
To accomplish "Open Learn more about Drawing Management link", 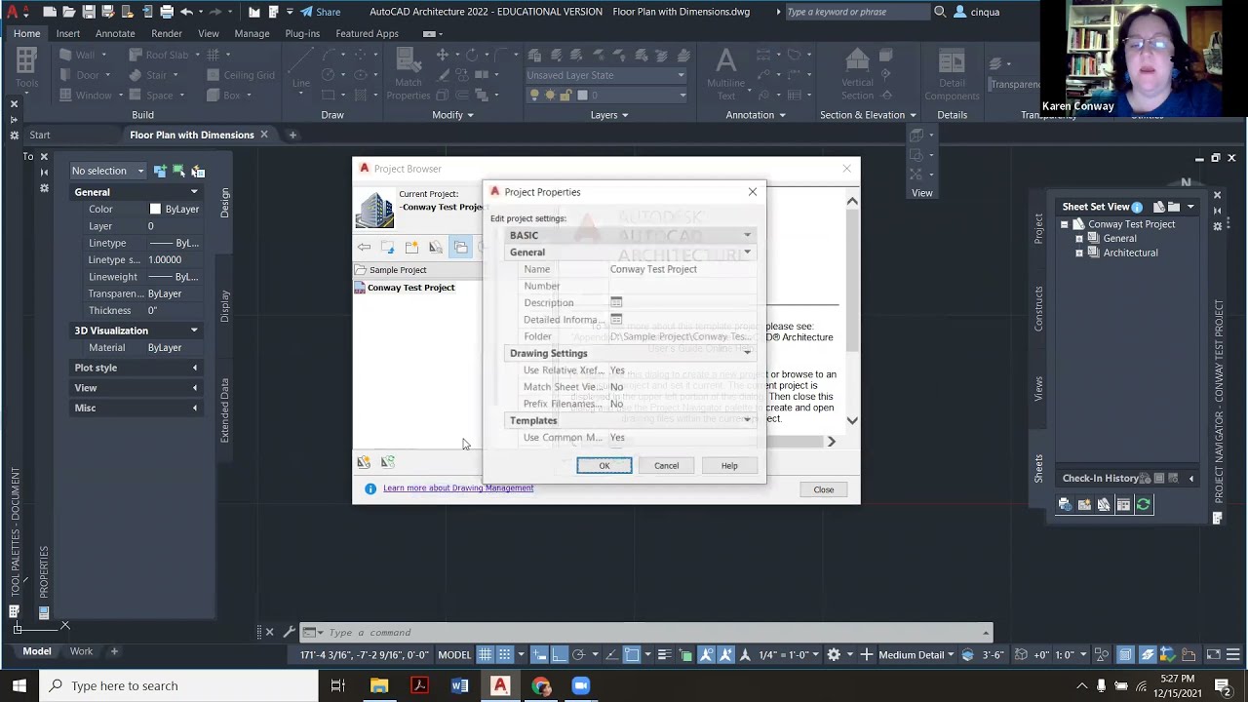I will tap(458, 487).
